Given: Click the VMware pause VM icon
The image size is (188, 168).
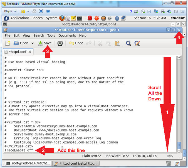Looking at the screenshot, I should click(x=23, y=11).
